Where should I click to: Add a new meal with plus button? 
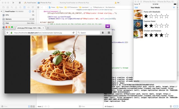pyautogui.click(x=174, y=7)
